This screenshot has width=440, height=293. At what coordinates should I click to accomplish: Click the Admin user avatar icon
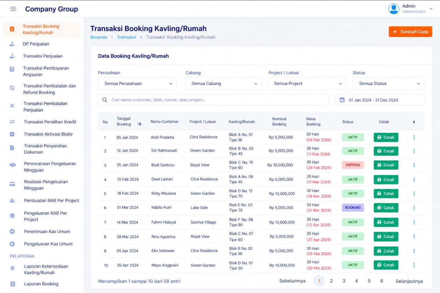pos(394,9)
